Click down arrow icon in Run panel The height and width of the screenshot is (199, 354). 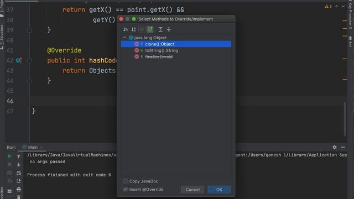click(x=19, y=165)
